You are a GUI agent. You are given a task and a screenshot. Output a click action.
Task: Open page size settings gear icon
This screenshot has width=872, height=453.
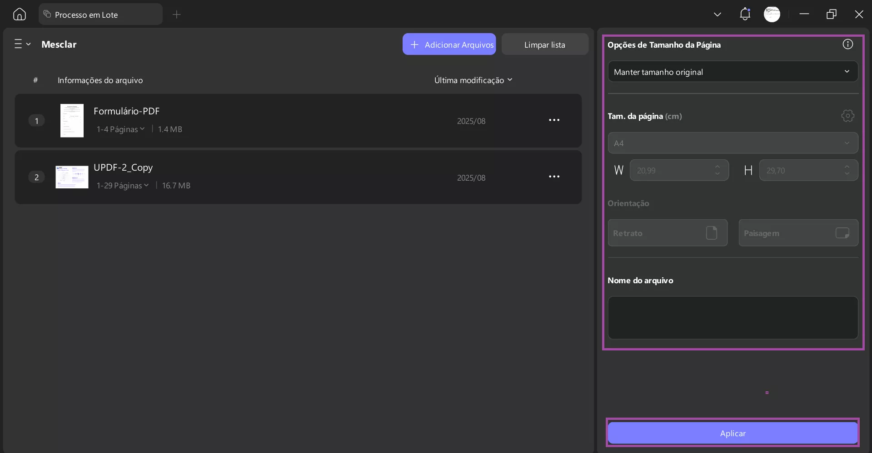click(x=847, y=116)
